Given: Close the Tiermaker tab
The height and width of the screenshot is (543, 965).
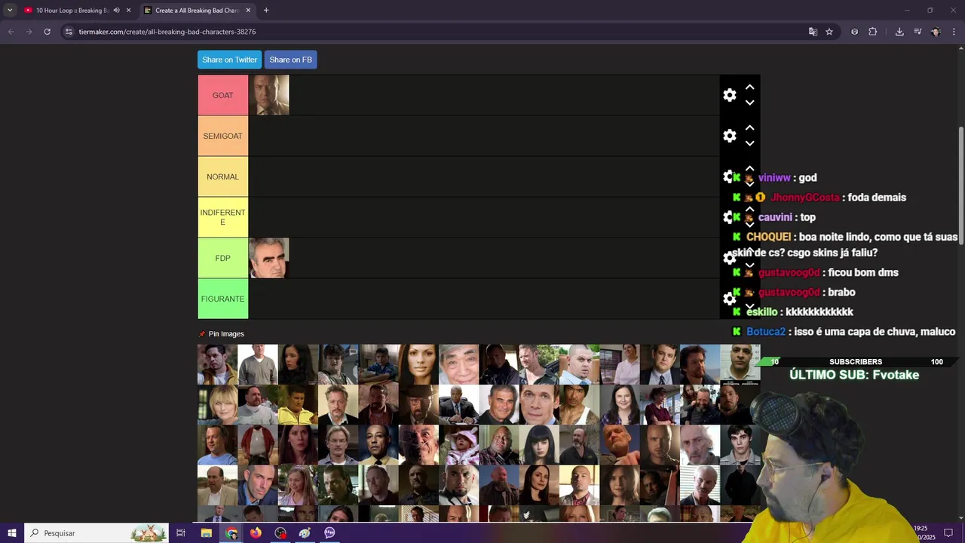Looking at the screenshot, I should (x=249, y=10).
